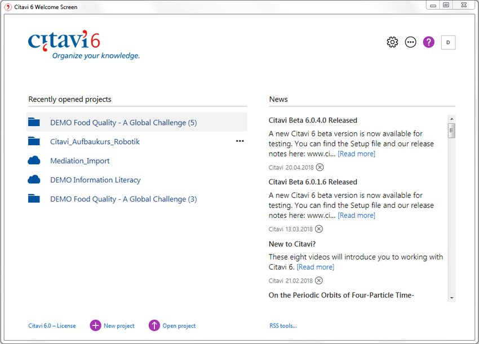Image resolution: width=479 pixels, height=344 pixels.
Task: Click the Citavi 13.03.2018 date text
Action: pyautogui.click(x=291, y=229)
